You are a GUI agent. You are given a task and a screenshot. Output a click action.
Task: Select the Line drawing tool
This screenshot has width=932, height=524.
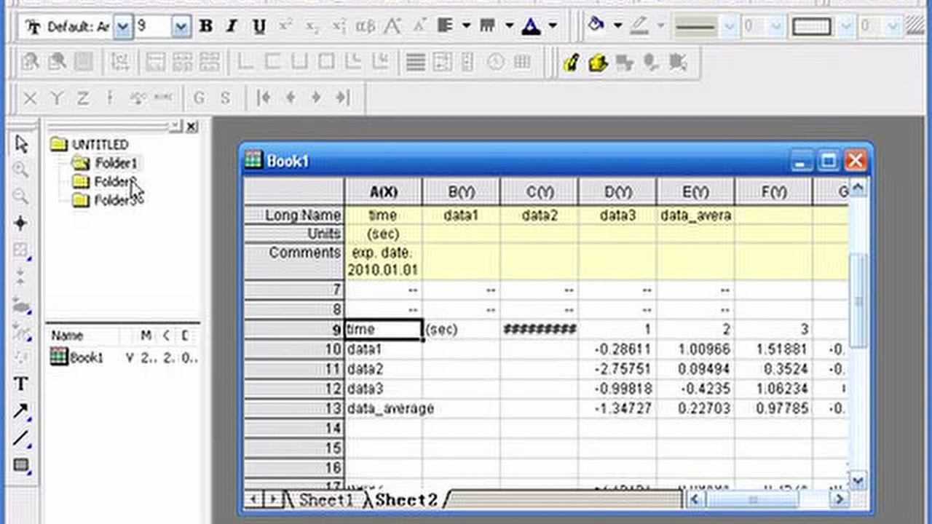[x=21, y=438]
